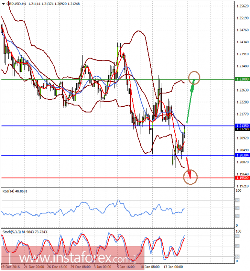This screenshot has width=250, height=271.
Task: Open the RSI(14) indicator label
Action: click(14, 191)
